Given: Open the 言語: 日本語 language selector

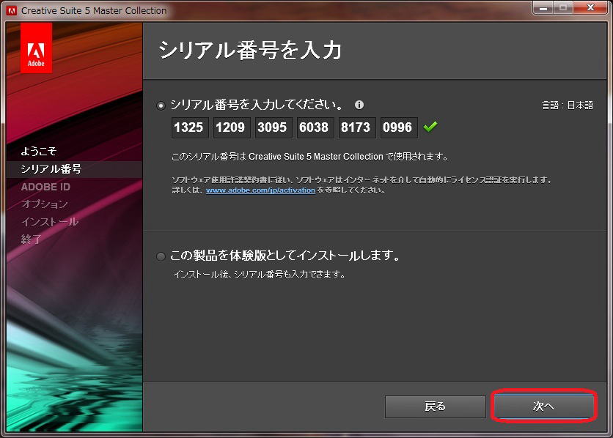Looking at the screenshot, I should click(568, 105).
